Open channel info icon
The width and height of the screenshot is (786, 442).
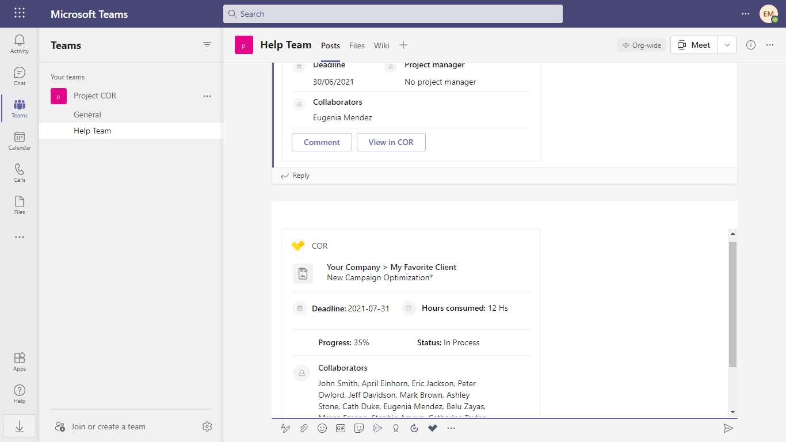coord(751,45)
